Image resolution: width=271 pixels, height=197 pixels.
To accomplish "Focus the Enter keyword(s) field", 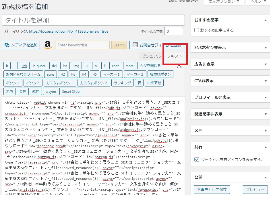I will tap(82, 45).
